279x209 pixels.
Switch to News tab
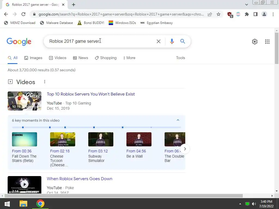[80, 58]
